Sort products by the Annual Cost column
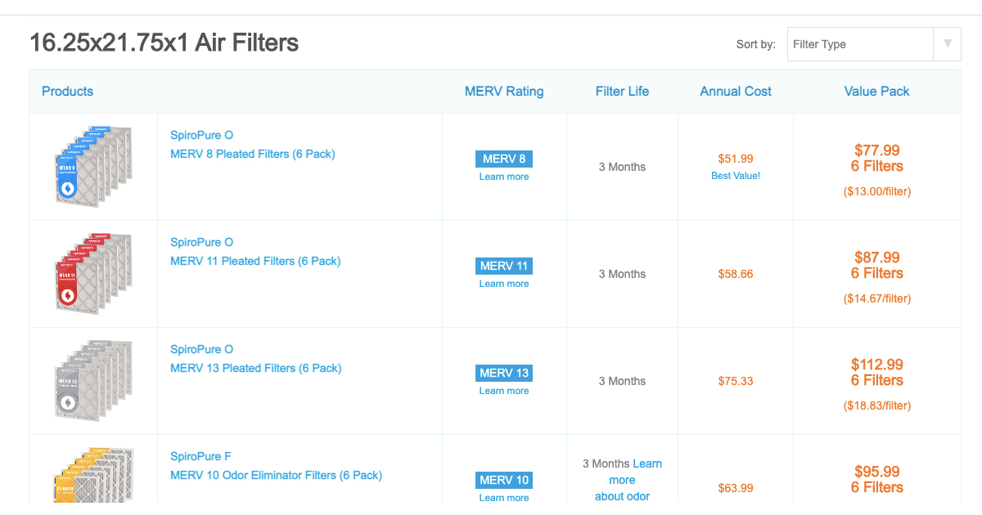The image size is (982, 515). (735, 91)
